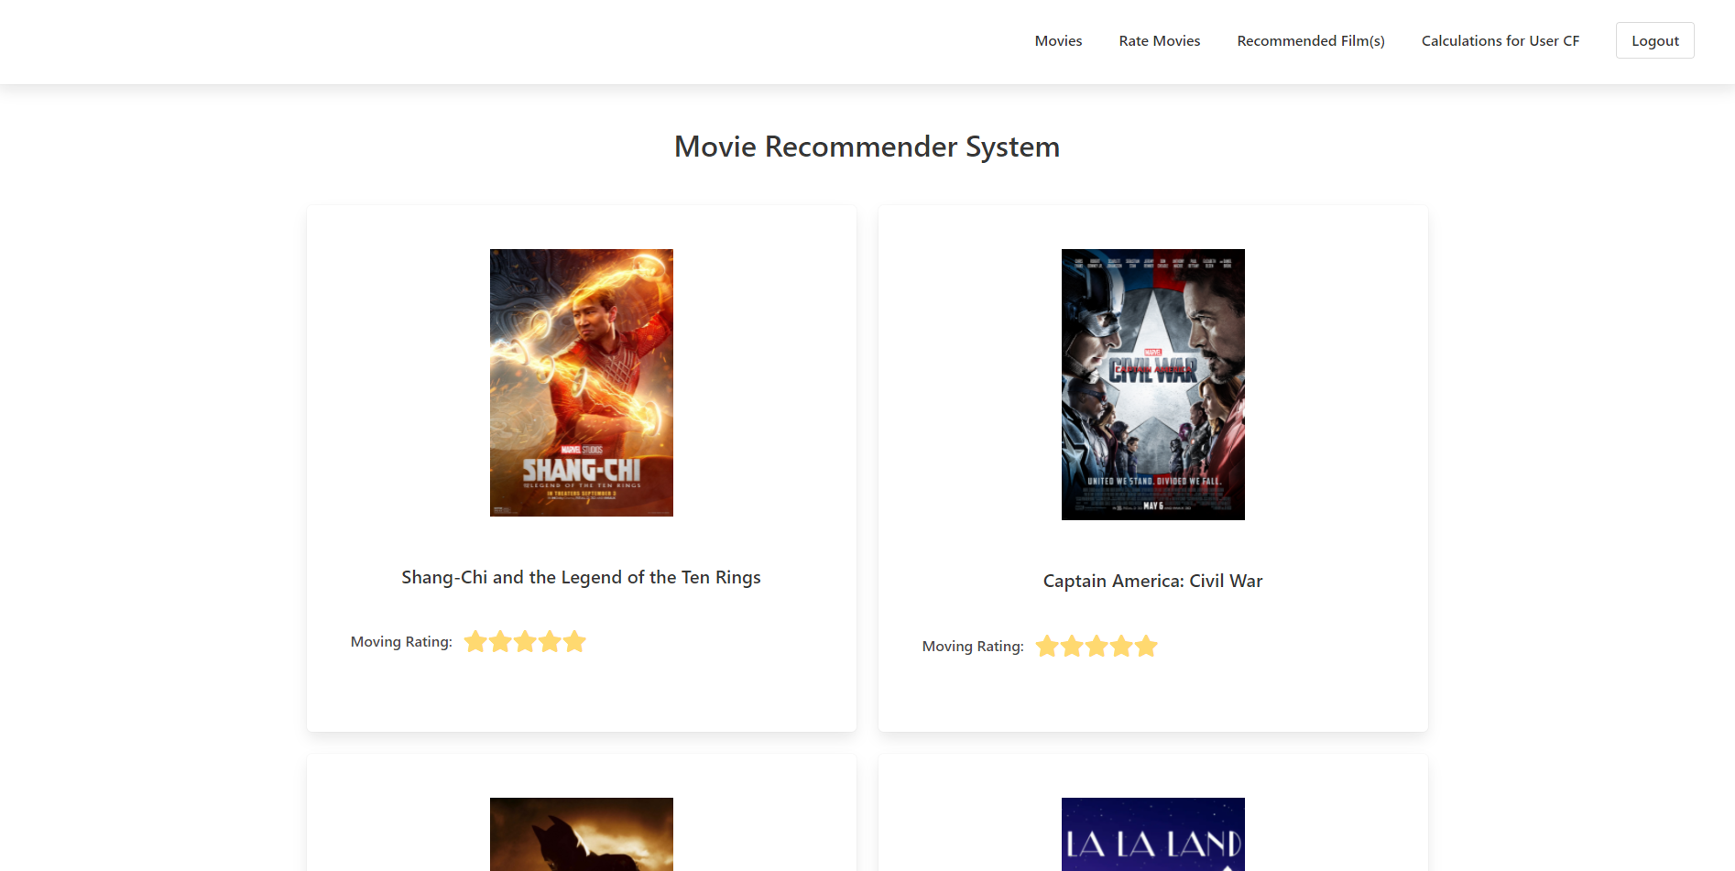Click the Captain America: Civil War poster
The width and height of the screenshot is (1735, 871).
point(1153,385)
